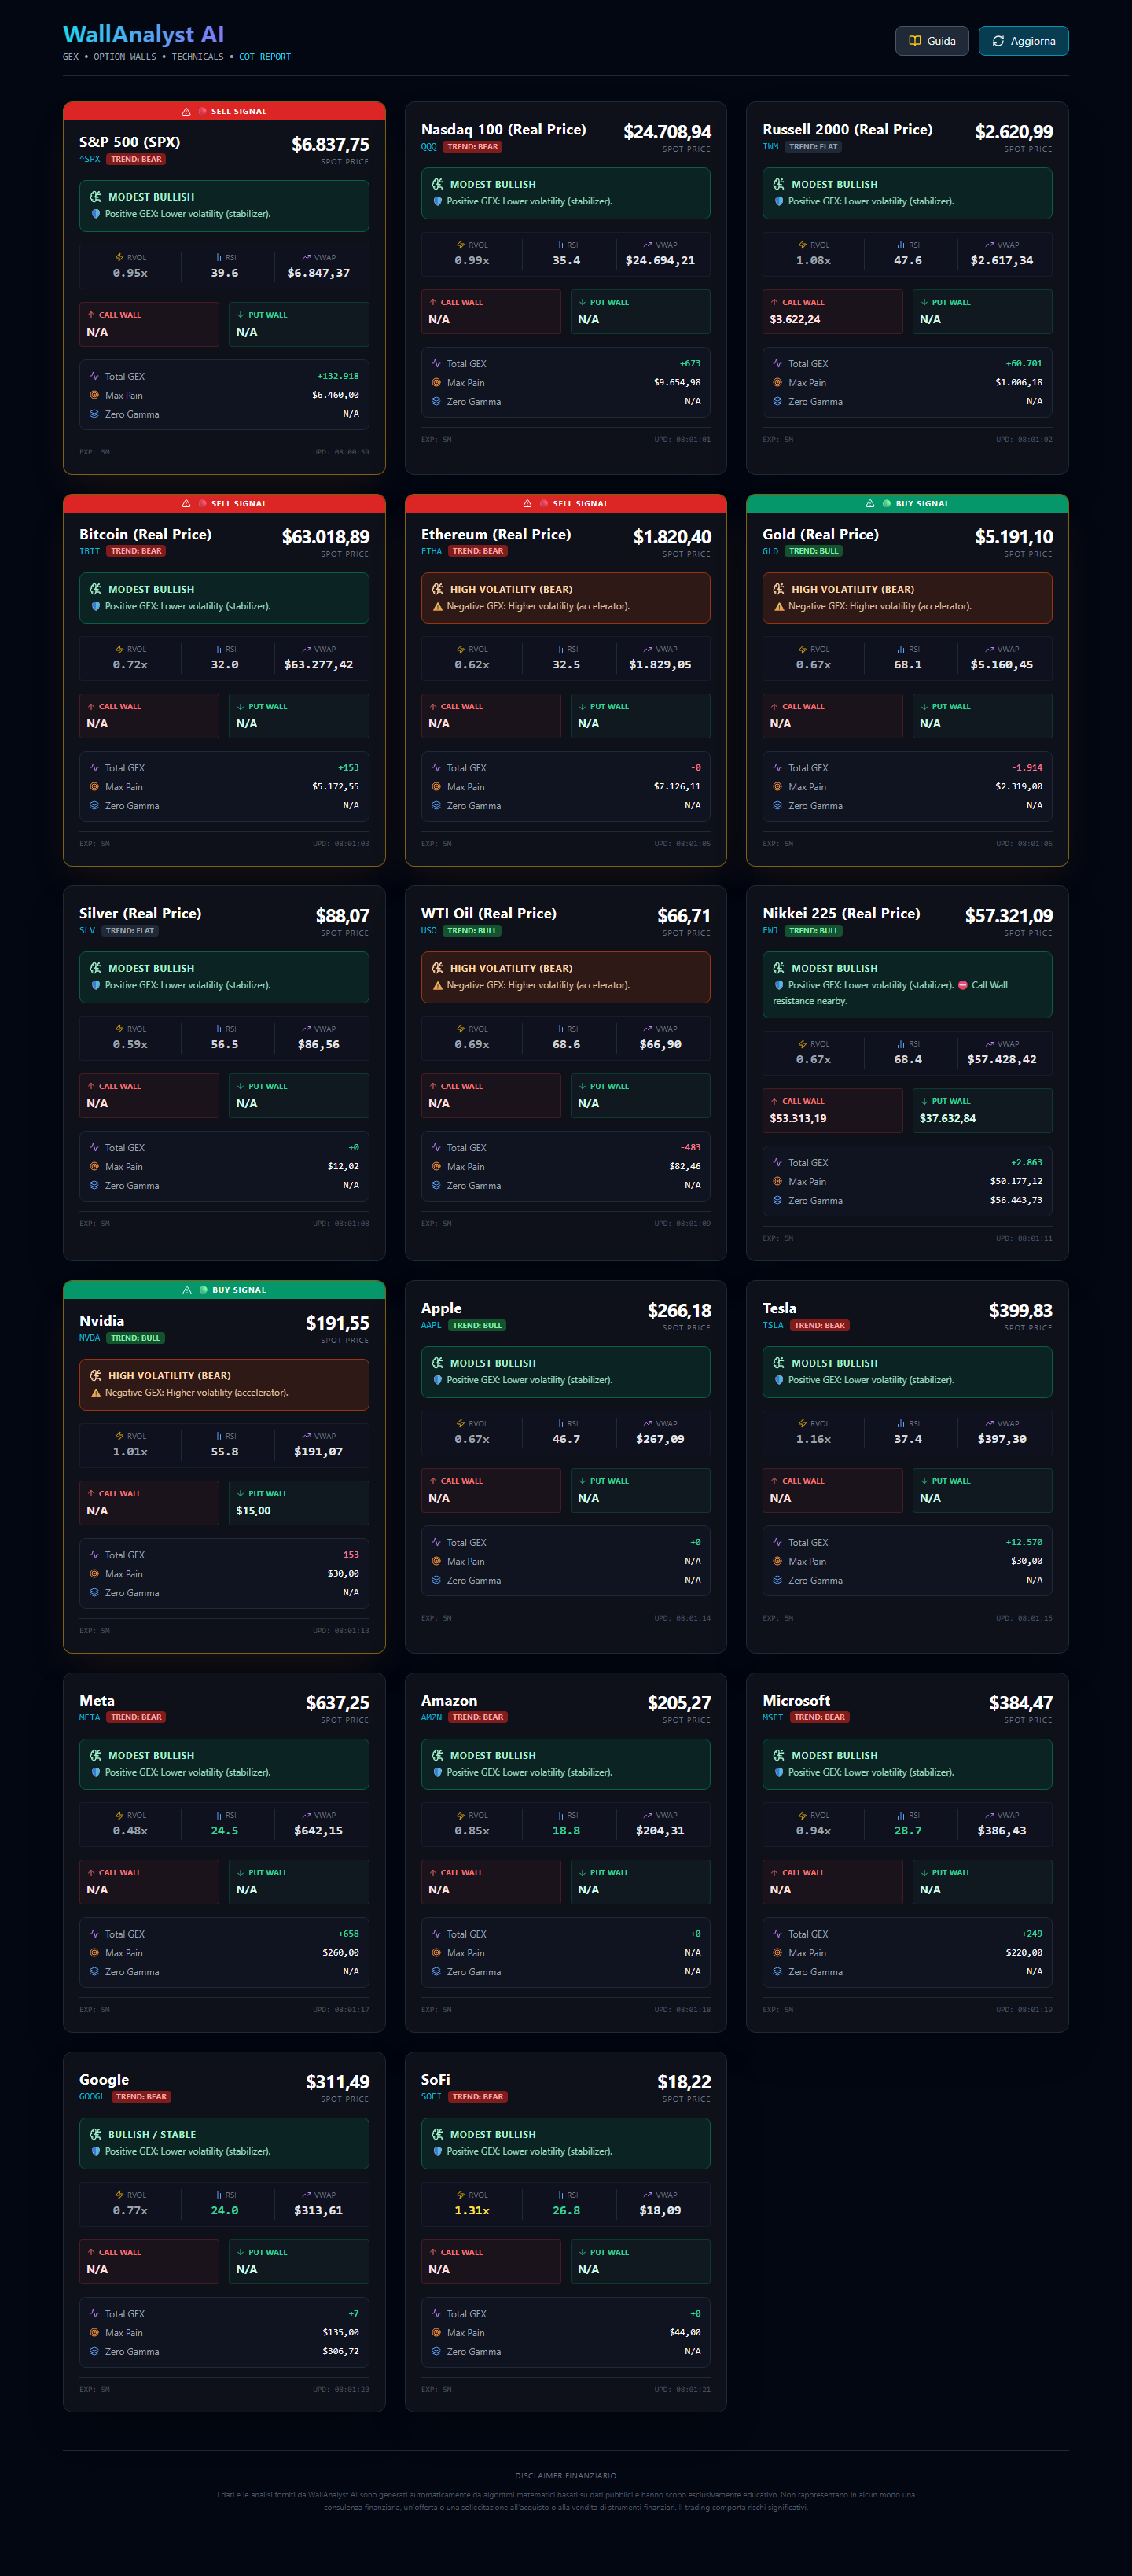Click the TREND: FLAT badge on Silver
1132x2576 pixels.
tap(130, 931)
